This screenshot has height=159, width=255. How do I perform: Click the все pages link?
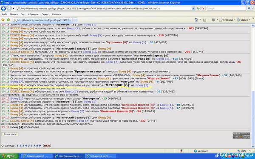[47, 145]
